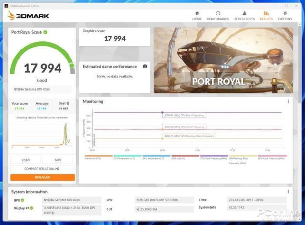Click the Best score 19 687
The width and height of the screenshot is (305, 225).
point(63,108)
